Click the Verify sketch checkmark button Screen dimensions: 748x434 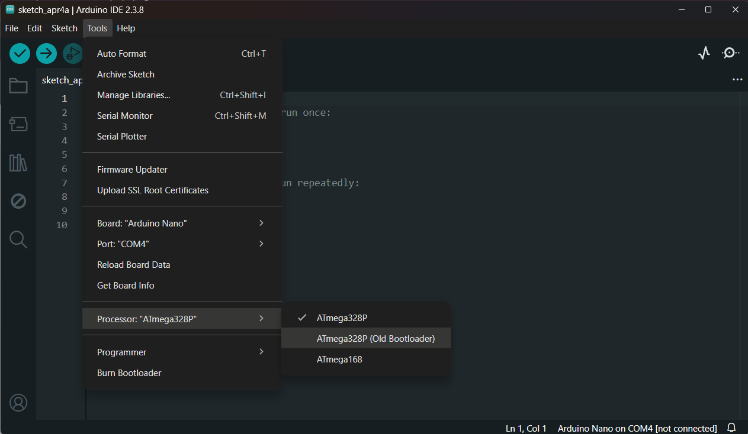(x=20, y=53)
